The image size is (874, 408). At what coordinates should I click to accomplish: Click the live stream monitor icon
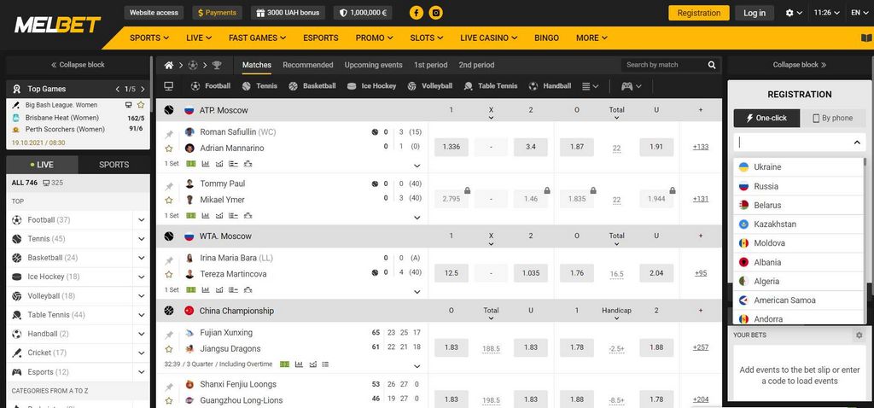(x=169, y=86)
